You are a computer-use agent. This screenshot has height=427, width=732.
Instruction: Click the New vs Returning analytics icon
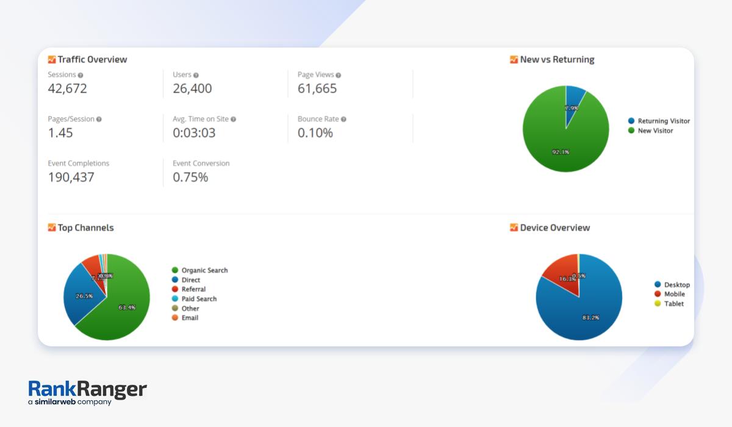click(514, 60)
